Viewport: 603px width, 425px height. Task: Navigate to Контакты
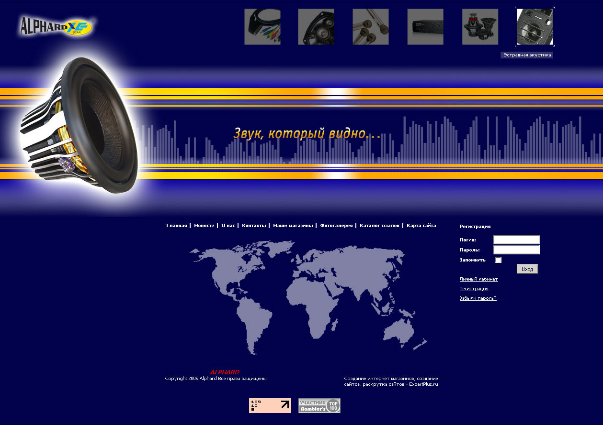(254, 226)
